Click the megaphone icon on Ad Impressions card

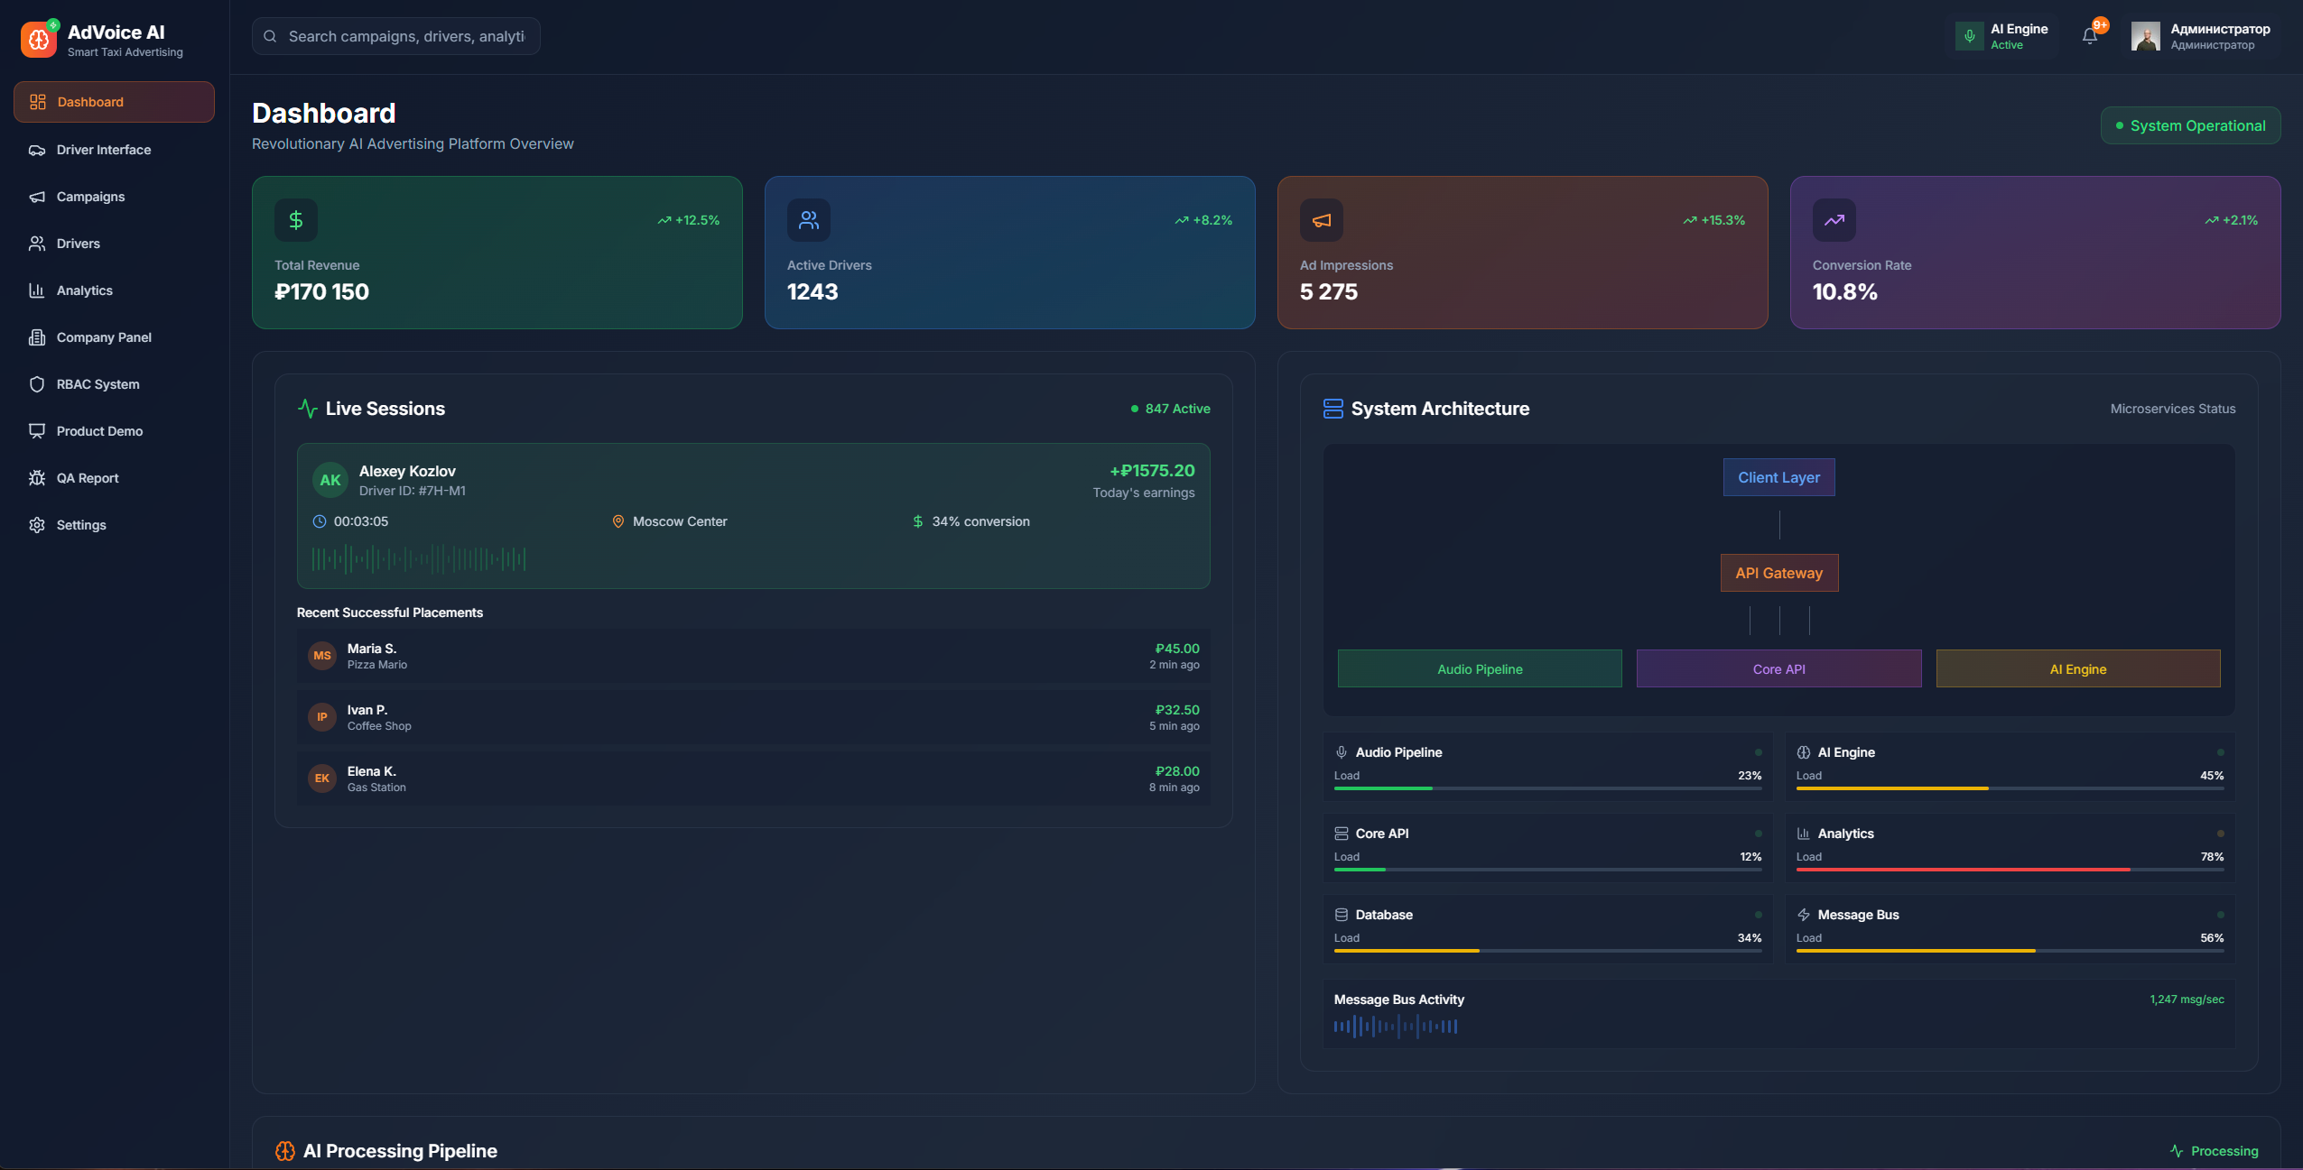(1322, 220)
